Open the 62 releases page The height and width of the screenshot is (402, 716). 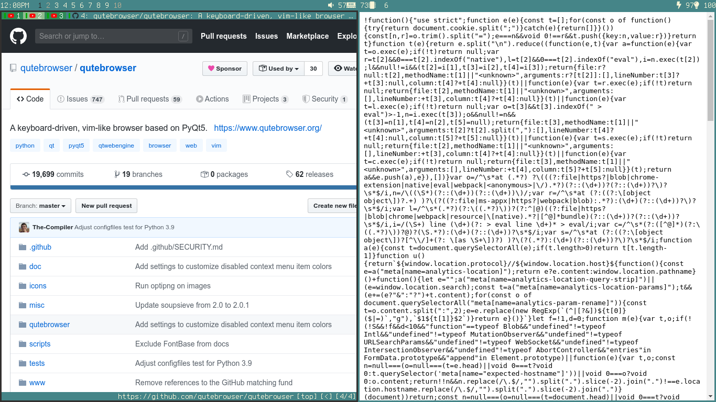309,174
